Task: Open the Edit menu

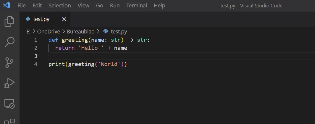Action: [37, 6]
